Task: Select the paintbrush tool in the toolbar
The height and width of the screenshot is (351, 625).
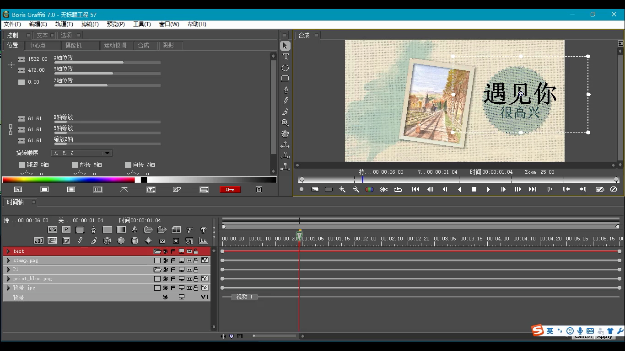Action: click(286, 112)
